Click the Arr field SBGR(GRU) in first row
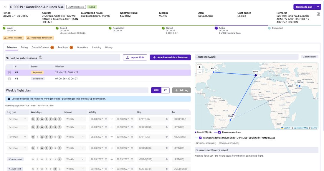324x171 pixels. [181, 119]
